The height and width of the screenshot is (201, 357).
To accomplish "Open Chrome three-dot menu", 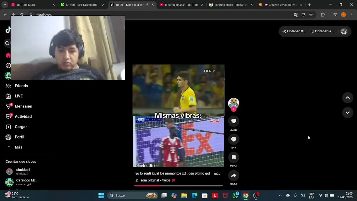I will click(352, 15).
